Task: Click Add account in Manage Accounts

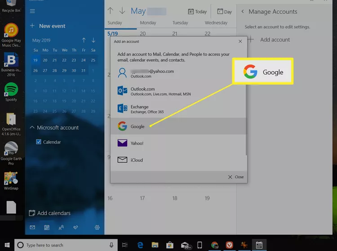Action: click(269, 40)
